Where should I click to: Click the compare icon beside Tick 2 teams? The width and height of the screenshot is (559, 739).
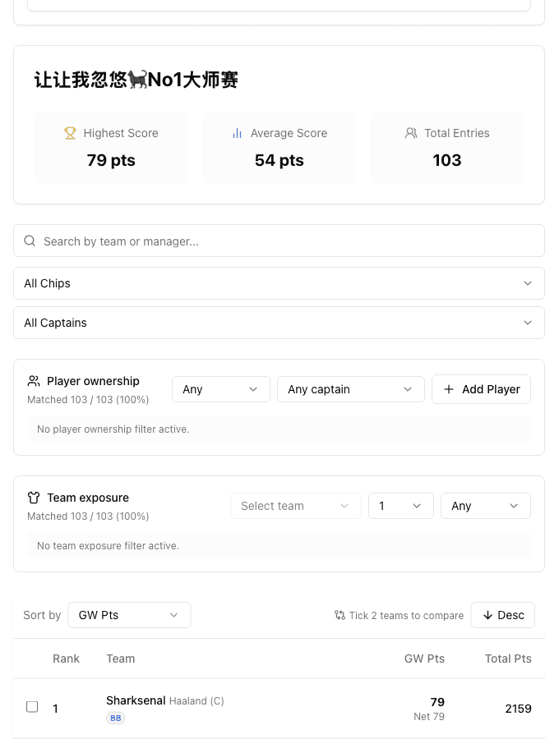(x=340, y=615)
